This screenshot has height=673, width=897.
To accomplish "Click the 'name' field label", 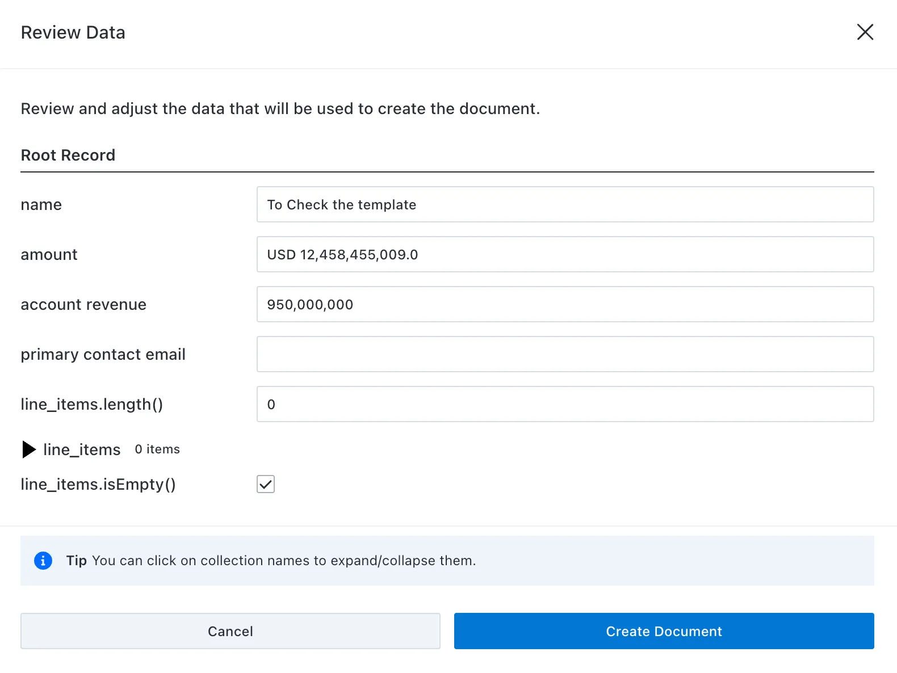I will tap(41, 204).
